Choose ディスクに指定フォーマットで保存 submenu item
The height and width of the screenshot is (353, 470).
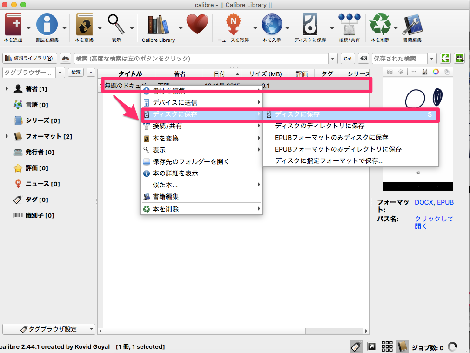(350, 161)
